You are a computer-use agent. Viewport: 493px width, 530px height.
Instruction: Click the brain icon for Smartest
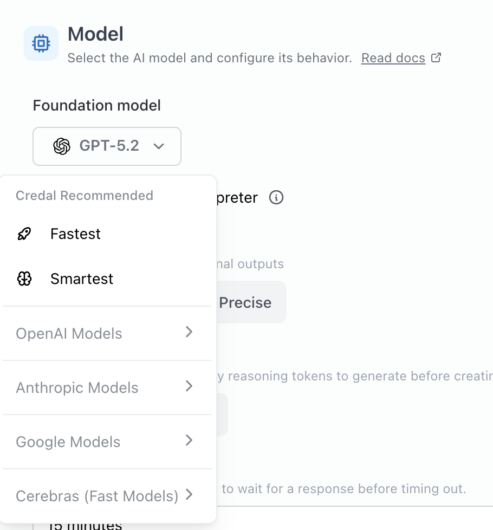pos(24,279)
